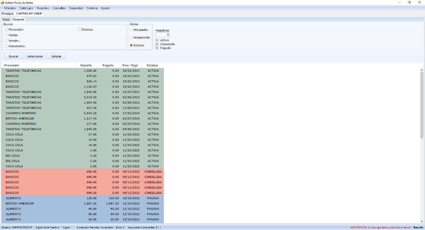
Task: Open the Módulos menu
Action: click(x=10, y=8)
